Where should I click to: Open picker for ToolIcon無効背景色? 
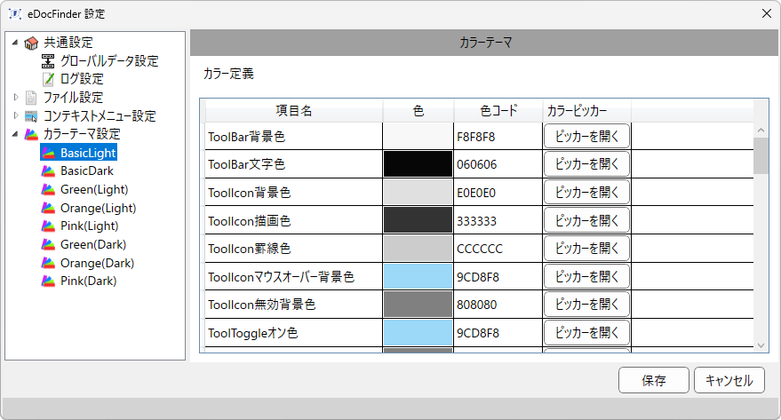pyautogui.click(x=586, y=304)
